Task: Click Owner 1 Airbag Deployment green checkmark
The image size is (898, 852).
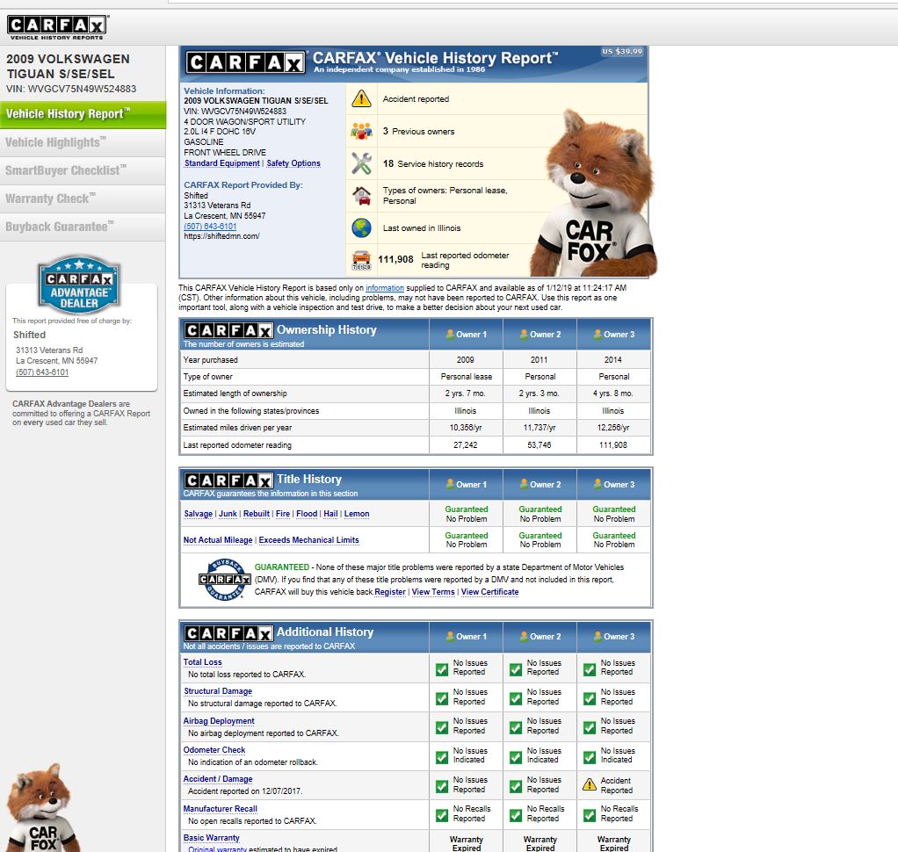Action: coord(442,728)
